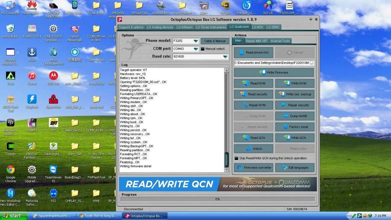Click the Read security button
The width and height of the screenshot is (391, 220).
(254, 94)
